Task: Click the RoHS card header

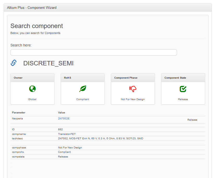Action: tap(83, 78)
